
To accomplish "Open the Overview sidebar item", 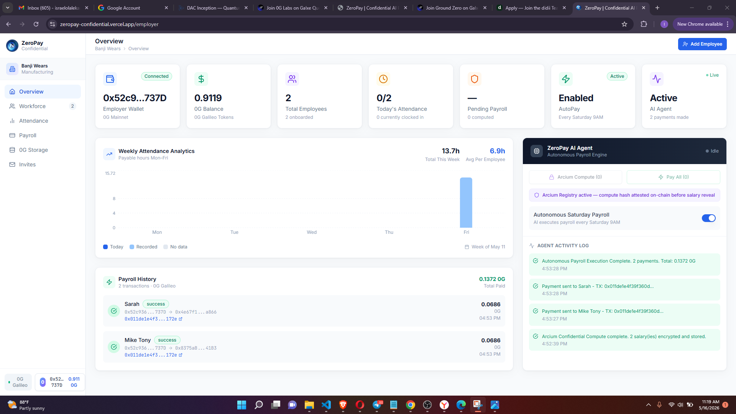I will tap(43, 92).
